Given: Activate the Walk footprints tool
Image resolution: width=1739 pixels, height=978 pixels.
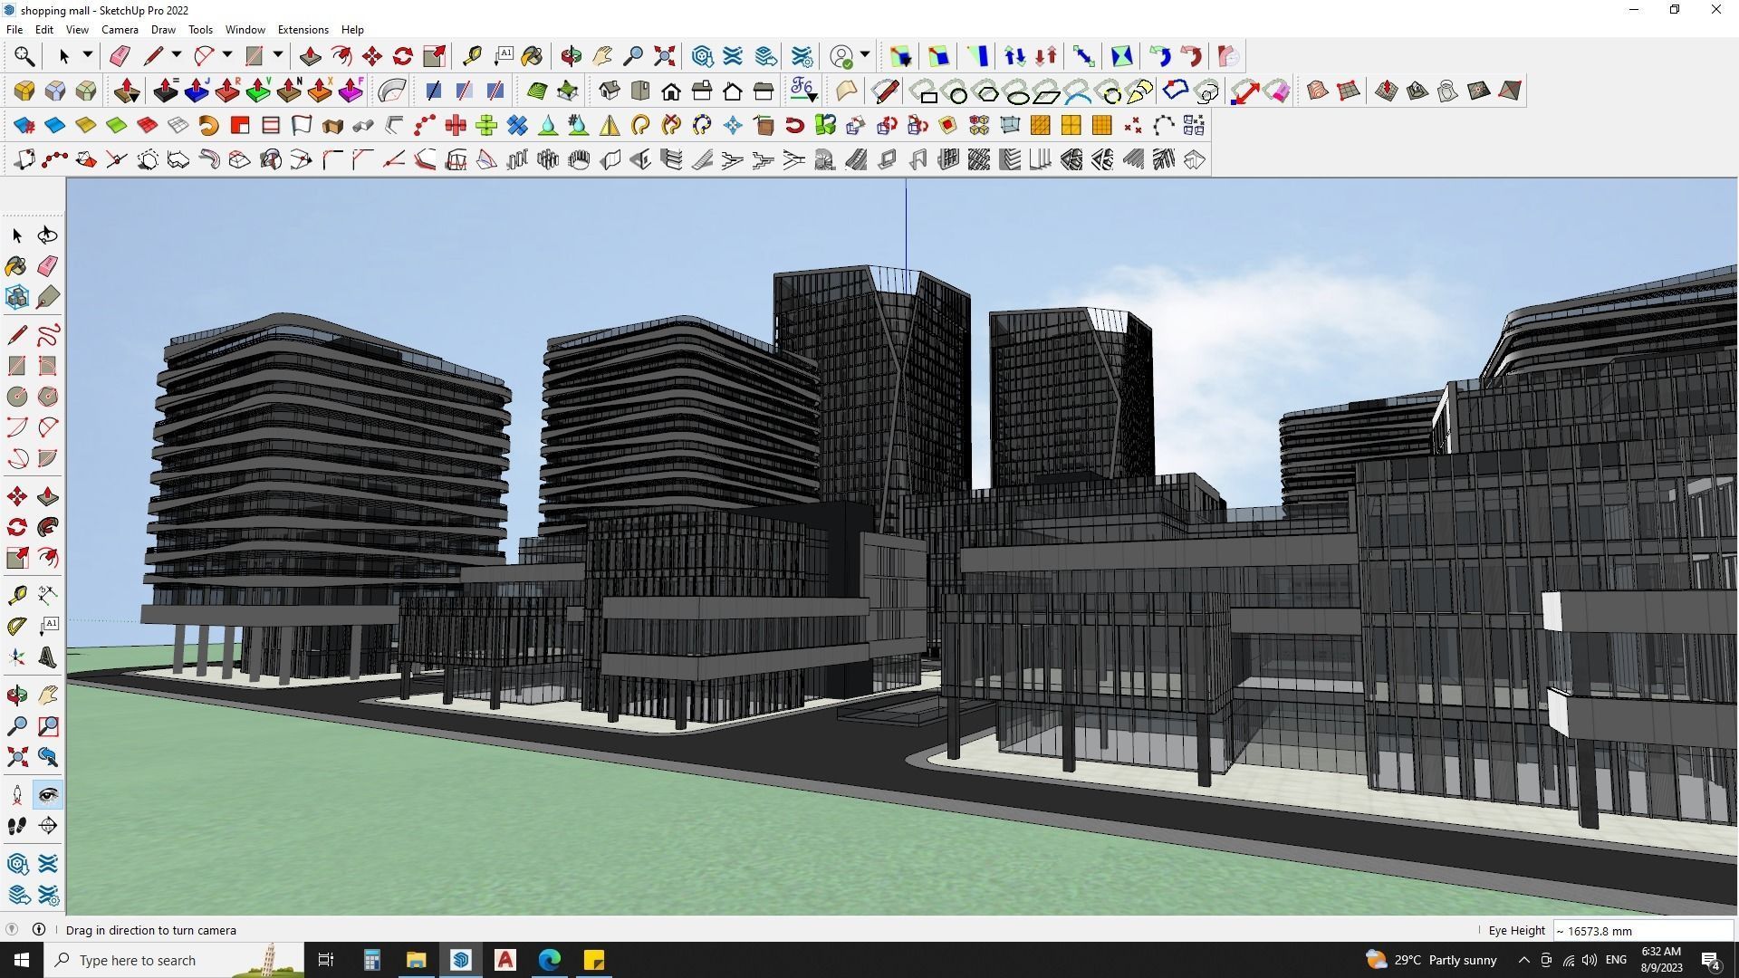Looking at the screenshot, I should point(17,826).
